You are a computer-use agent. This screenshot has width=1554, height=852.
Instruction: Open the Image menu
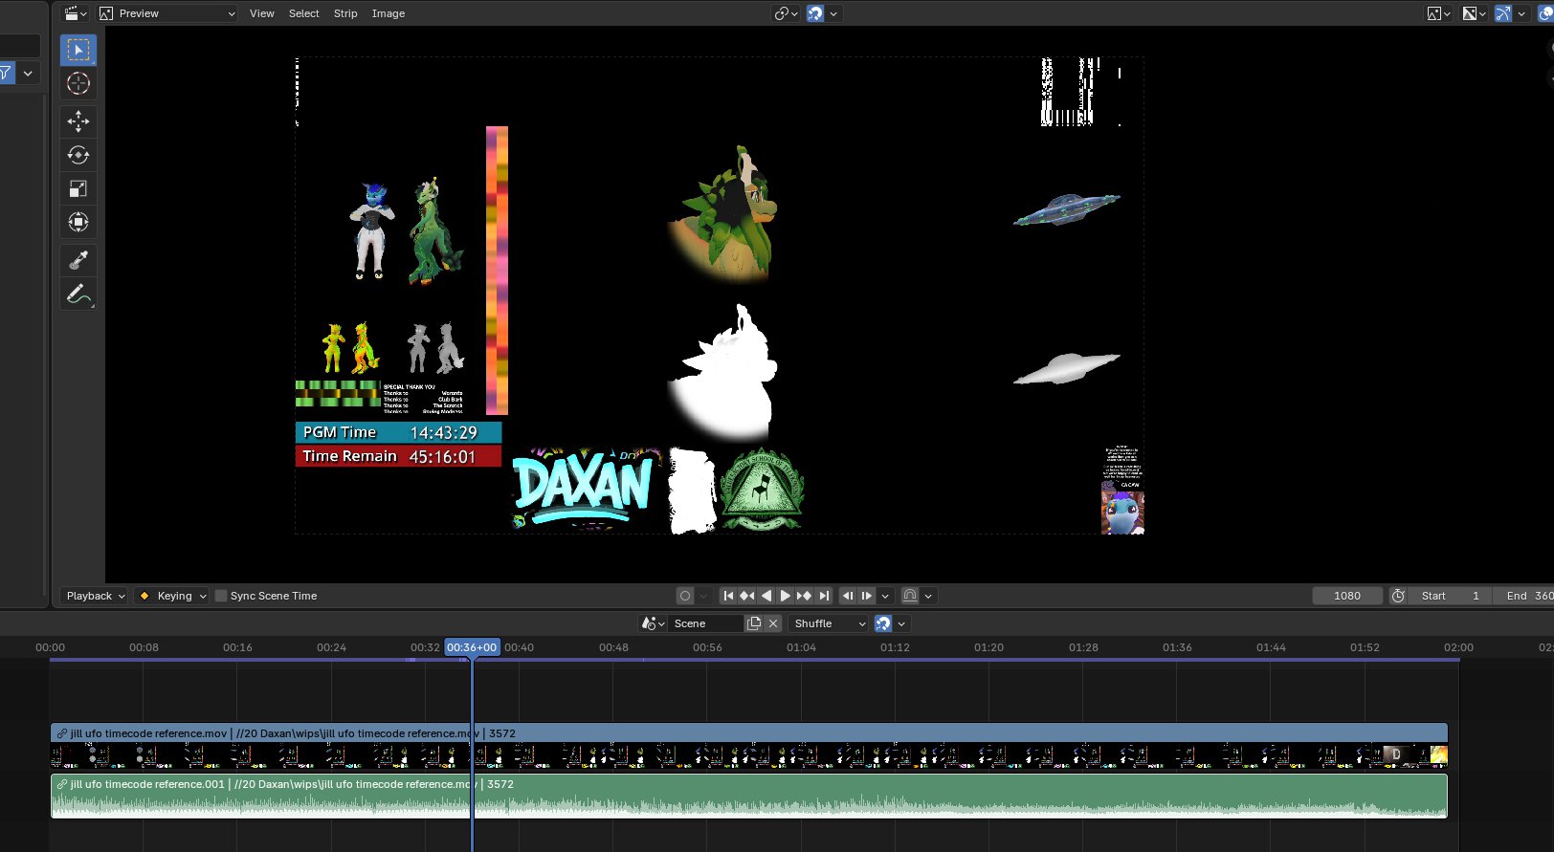click(x=388, y=13)
